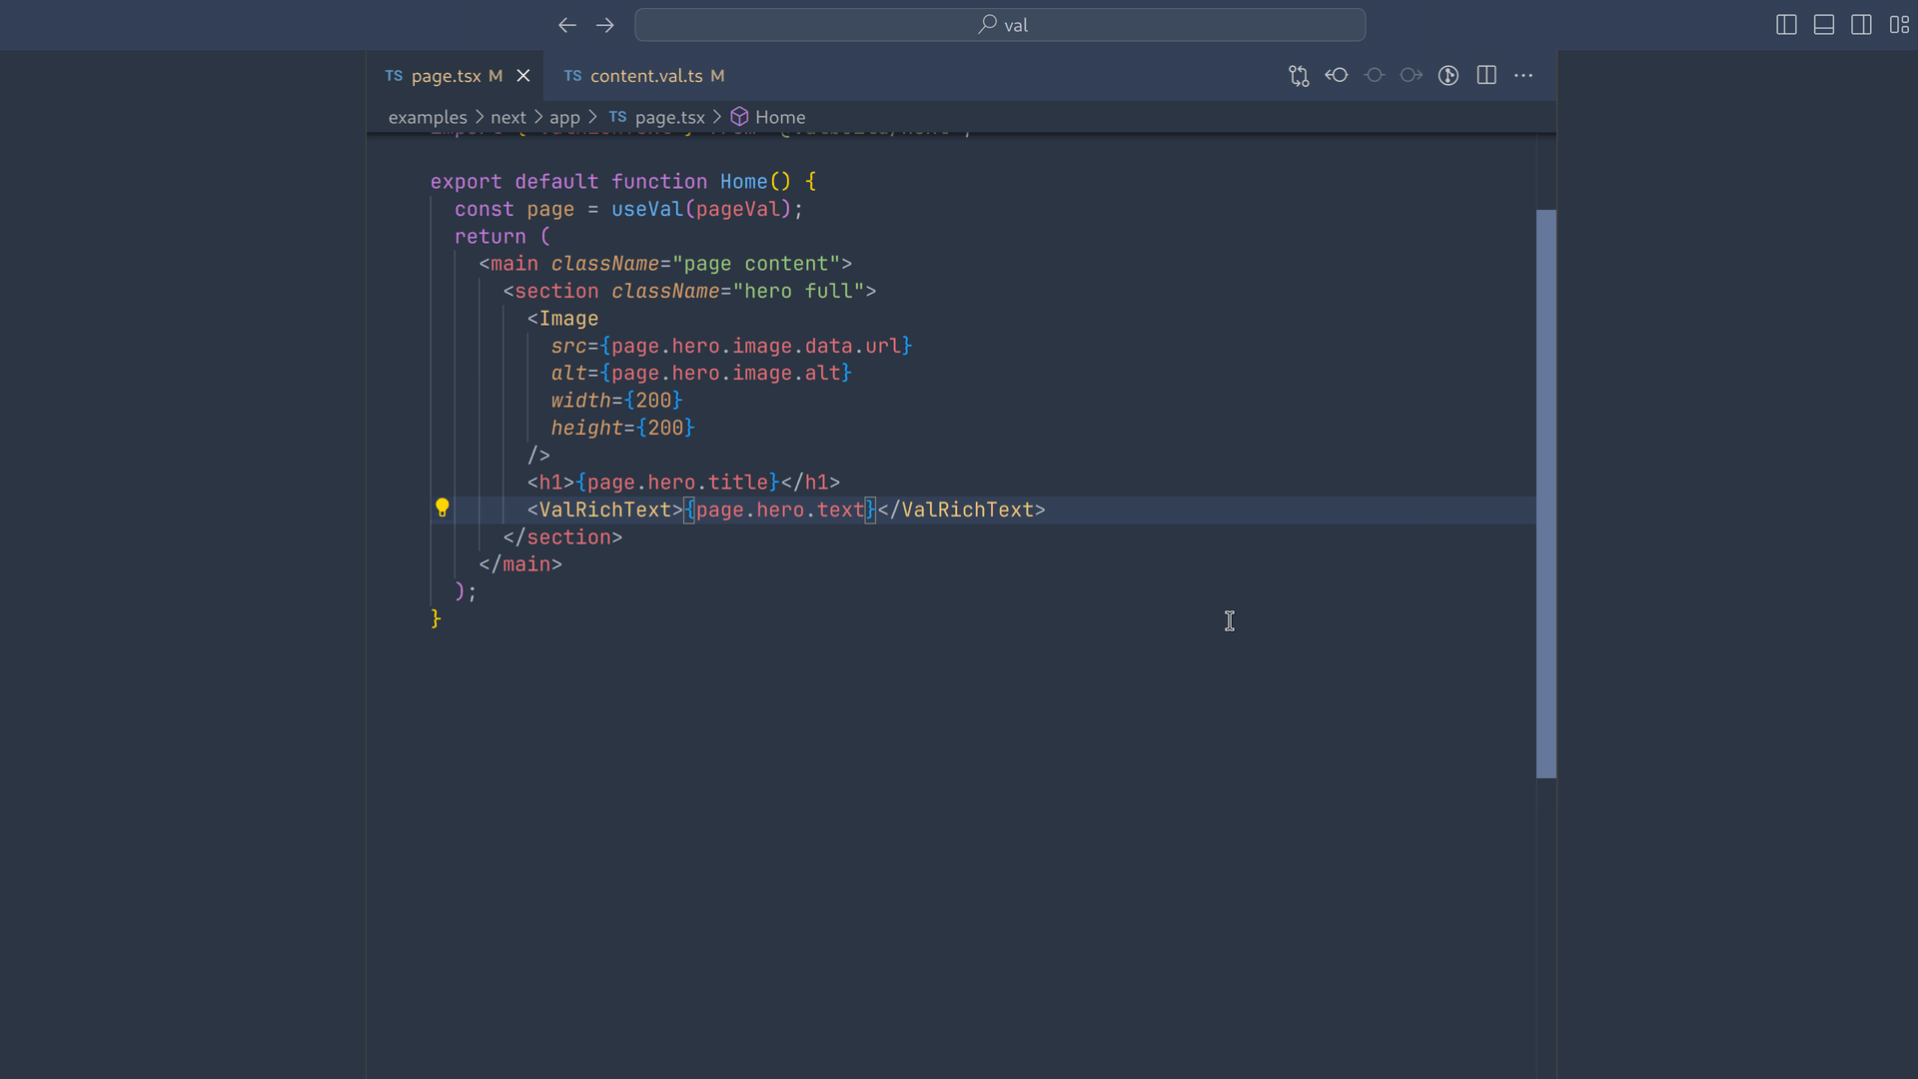
Task: Click the lightbulb code action icon
Action: [442, 509]
